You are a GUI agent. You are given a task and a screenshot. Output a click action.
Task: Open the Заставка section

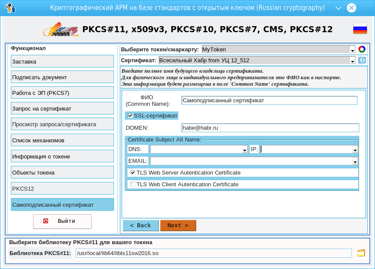coord(62,61)
